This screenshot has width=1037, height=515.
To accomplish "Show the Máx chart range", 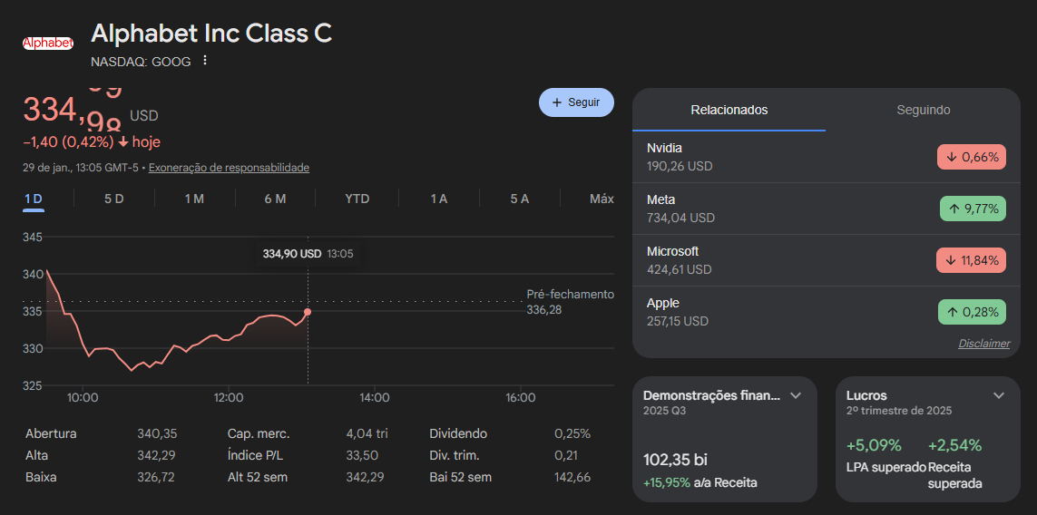I will pyautogui.click(x=601, y=199).
